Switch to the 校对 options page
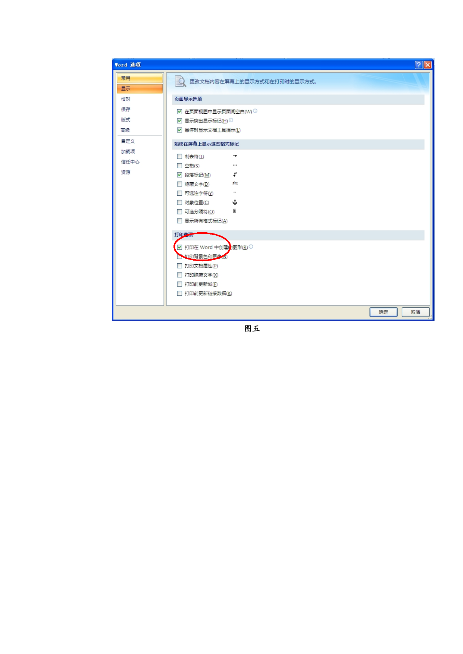The image size is (463, 654). pos(126,99)
